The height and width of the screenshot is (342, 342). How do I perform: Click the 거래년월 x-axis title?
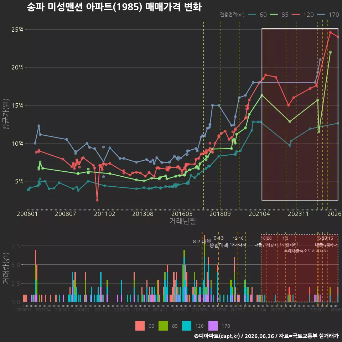tap(182, 221)
